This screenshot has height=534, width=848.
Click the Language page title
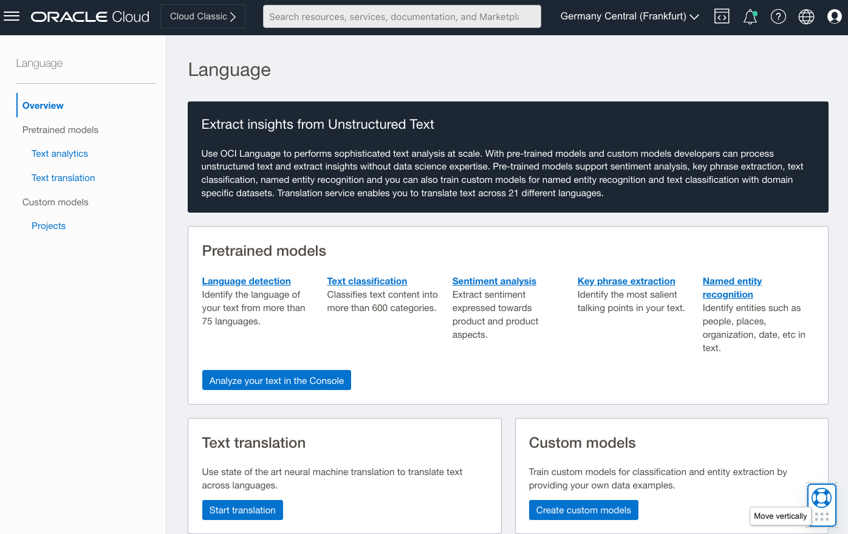click(230, 70)
